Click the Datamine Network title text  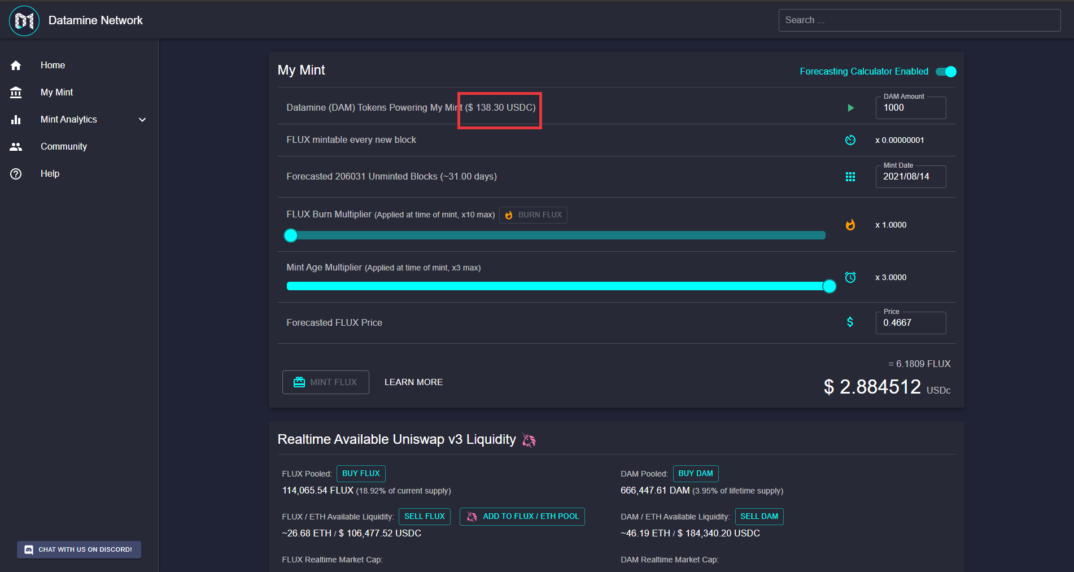click(95, 20)
